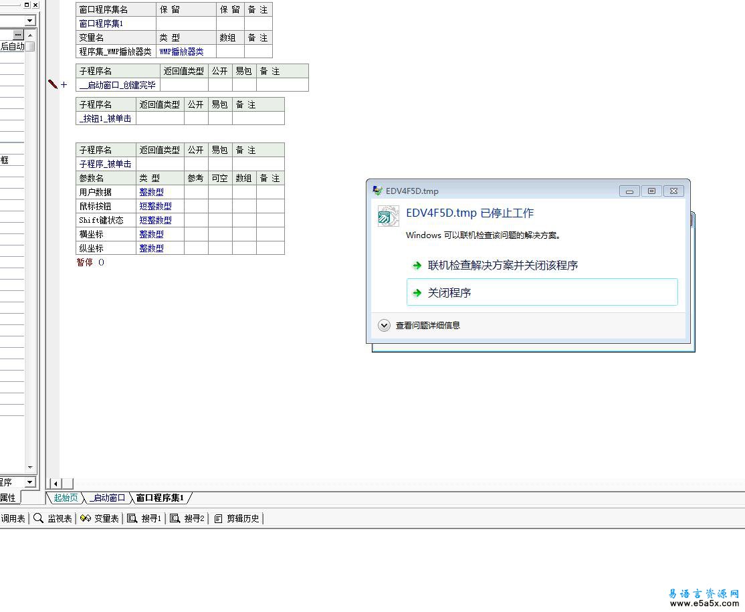The height and width of the screenshot is (612, 745).
Task: Open the 变量表 binoculars icon
Action: (x=86, y=518)
